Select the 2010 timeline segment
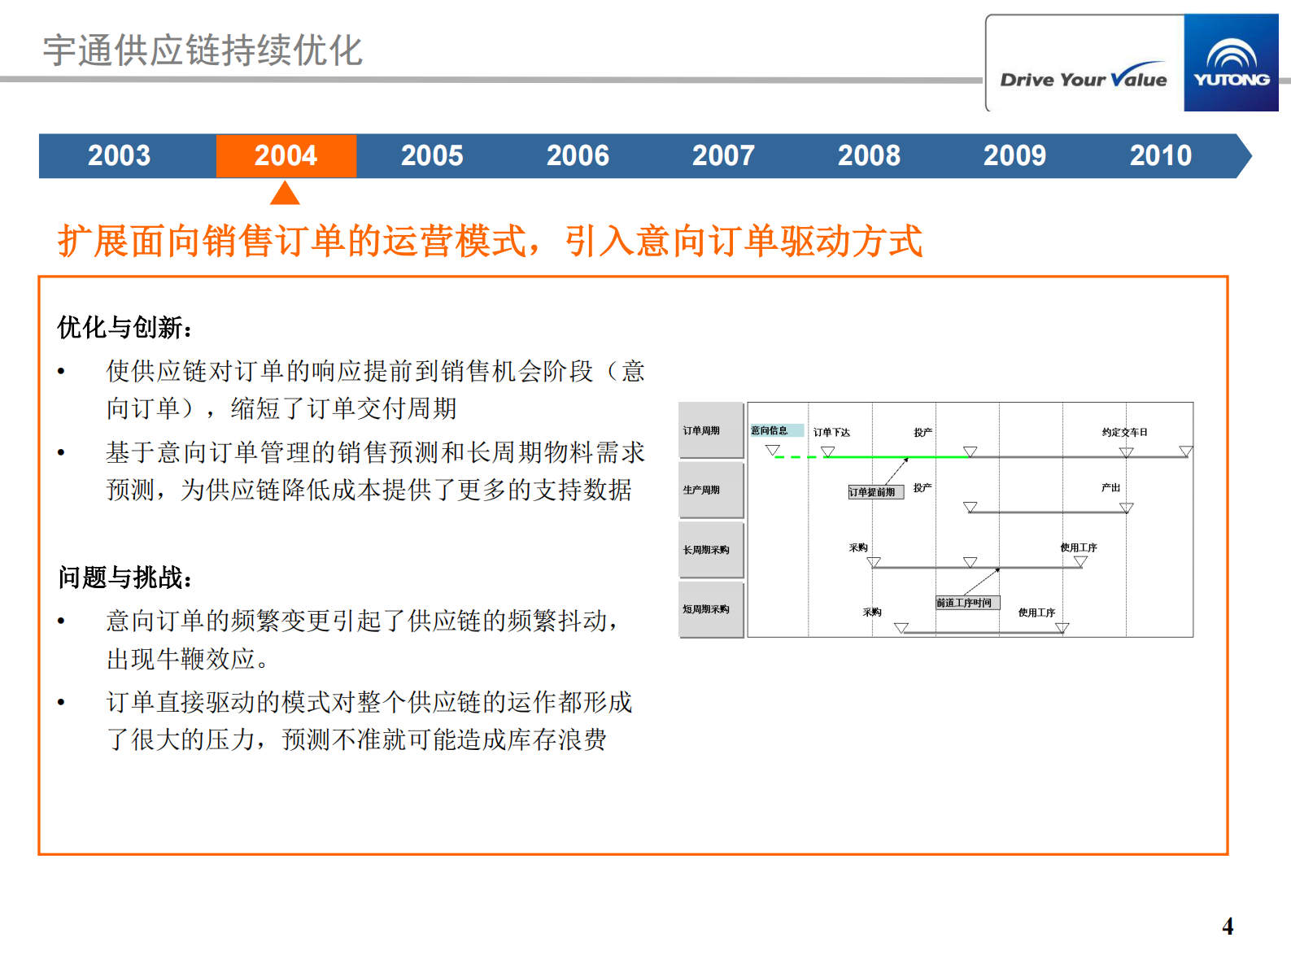Viewport: 1291px width, 968px height. [1161, 155]
